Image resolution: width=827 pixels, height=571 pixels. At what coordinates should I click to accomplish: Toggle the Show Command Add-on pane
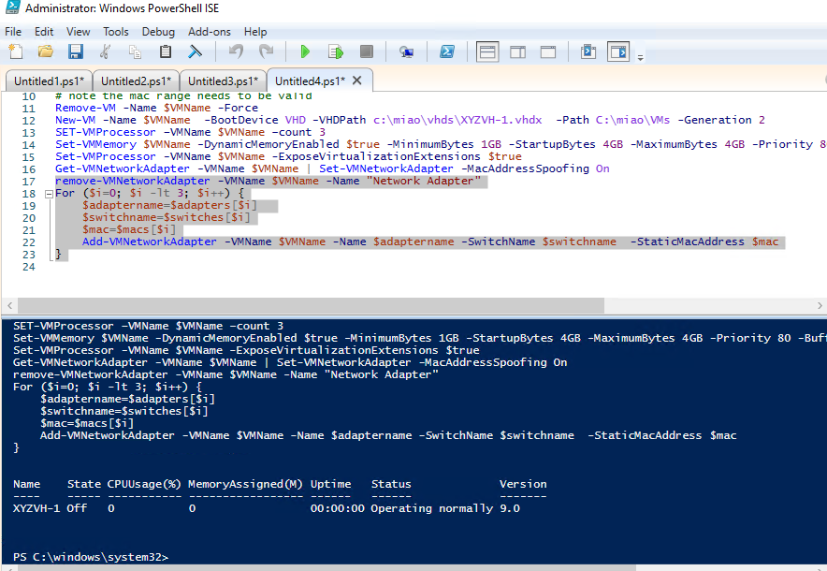click(x=618, y=51)
